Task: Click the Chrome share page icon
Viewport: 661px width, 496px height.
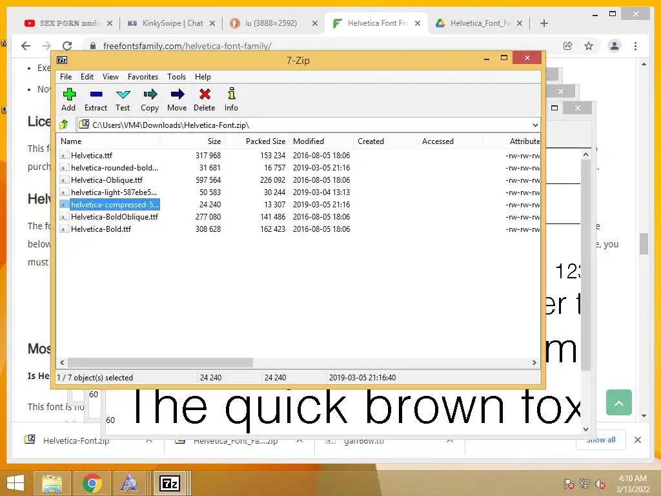Action: tap(568, 46)
